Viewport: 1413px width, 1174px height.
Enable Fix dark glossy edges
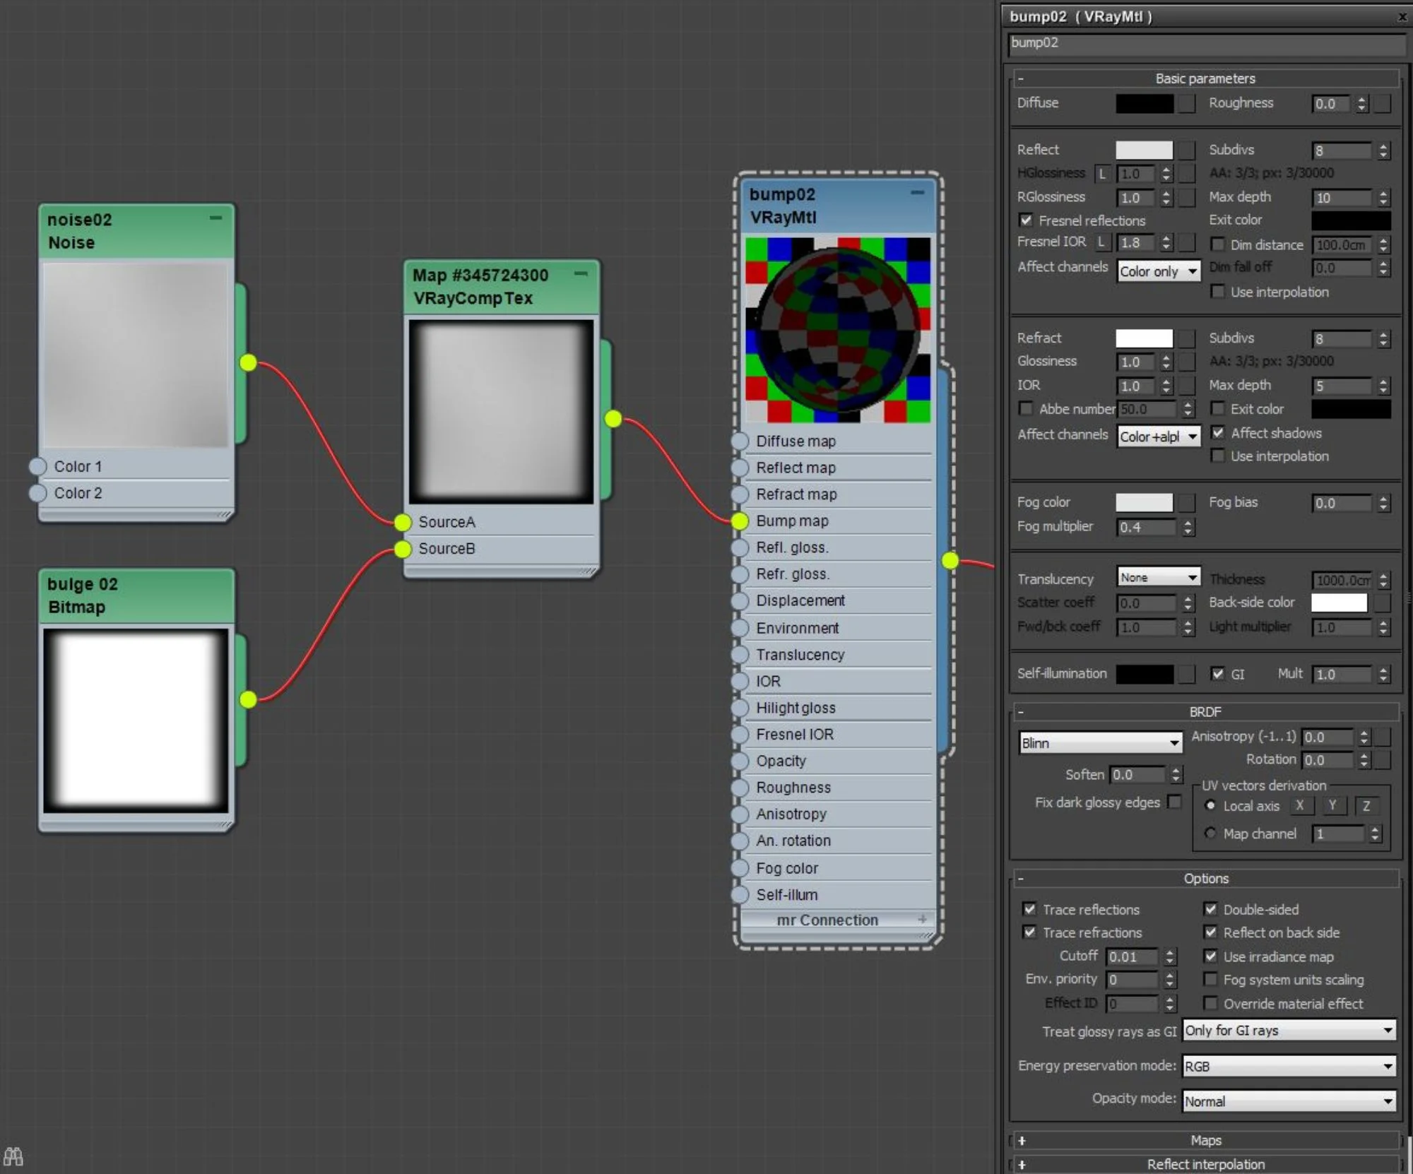tap(1174, 802)
